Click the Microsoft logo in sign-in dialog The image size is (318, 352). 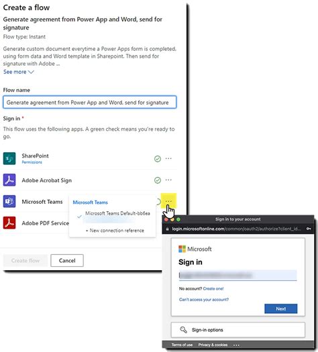point(195,249)
